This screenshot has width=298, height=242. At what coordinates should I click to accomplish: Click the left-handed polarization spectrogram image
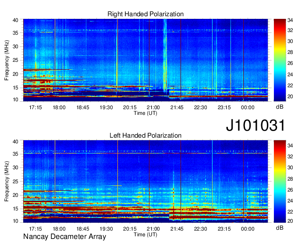[x=145, y=181]
